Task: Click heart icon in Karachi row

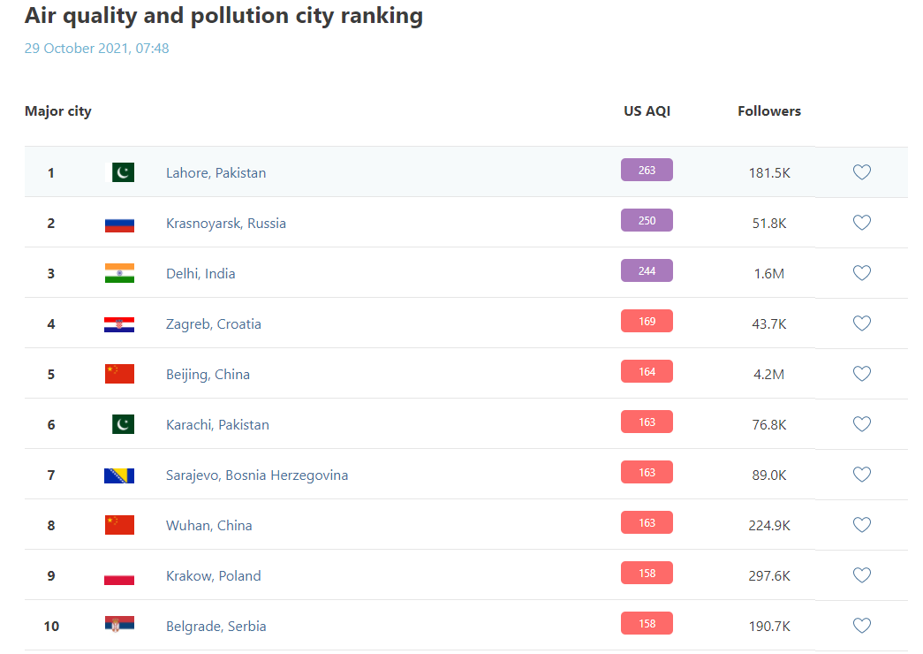Action: click(862, 424)
